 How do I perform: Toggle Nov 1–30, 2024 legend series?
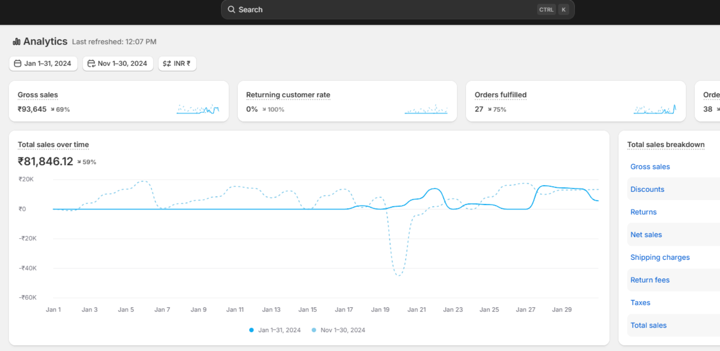[338, 330]
